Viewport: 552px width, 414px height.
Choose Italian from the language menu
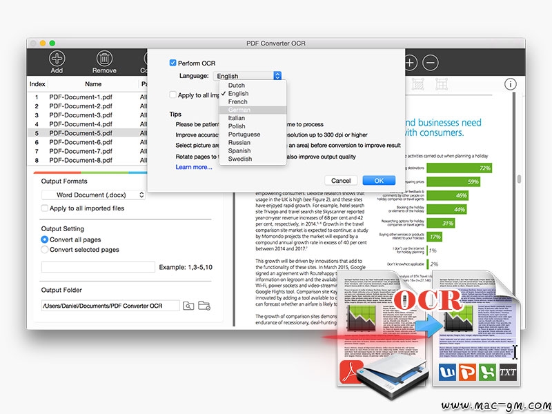tap(253, 118)
